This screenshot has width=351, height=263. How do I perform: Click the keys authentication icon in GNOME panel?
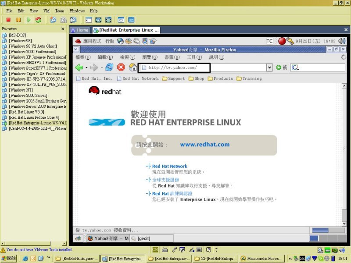tap(290, 41)
